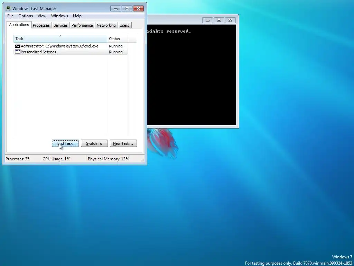Click Running status of Personalized Settings

(x=116, y=52)
